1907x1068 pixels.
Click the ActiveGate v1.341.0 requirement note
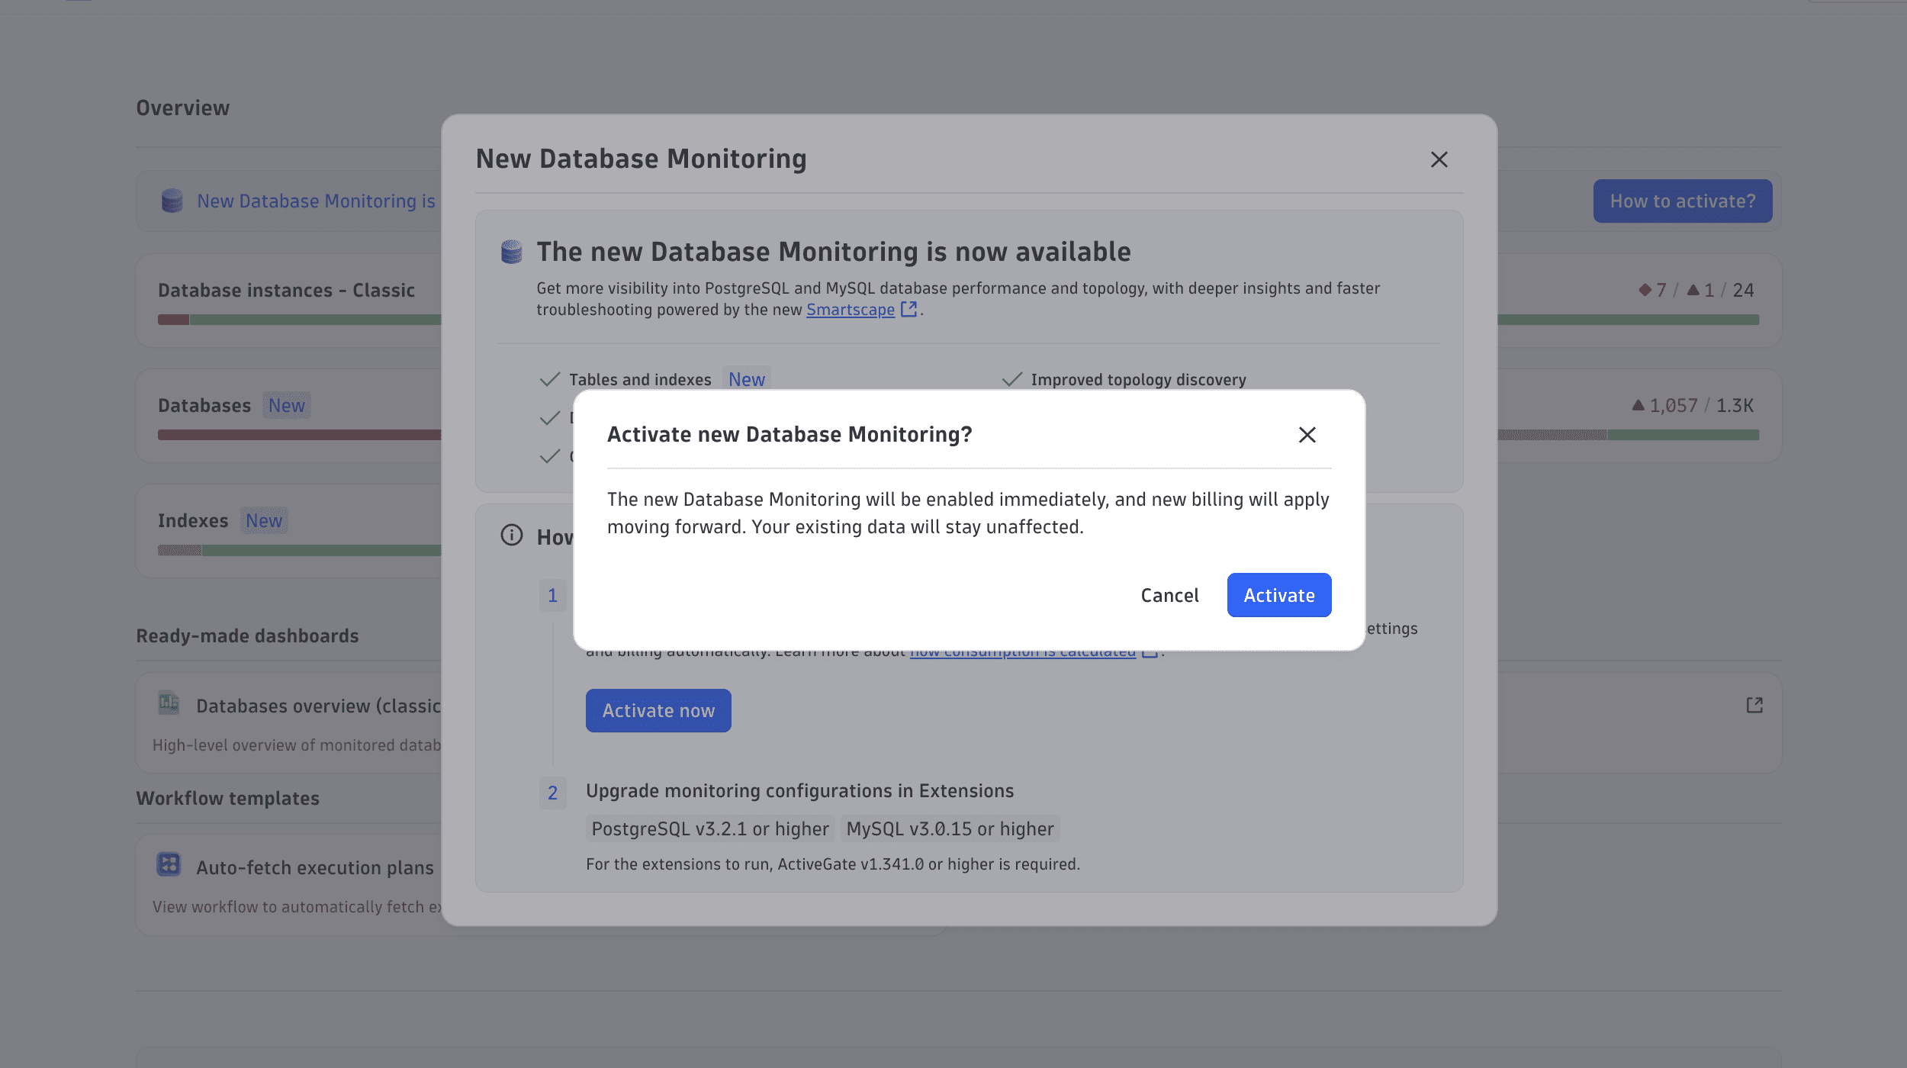pyautogui.click(x=833, y=864)
